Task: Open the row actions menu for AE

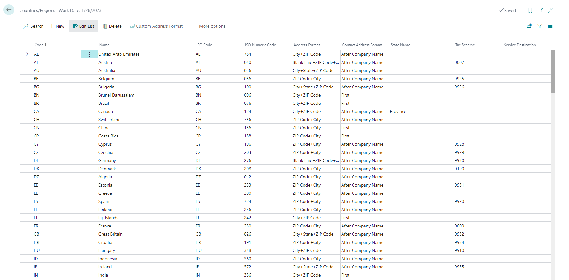Action: (89, 54)
